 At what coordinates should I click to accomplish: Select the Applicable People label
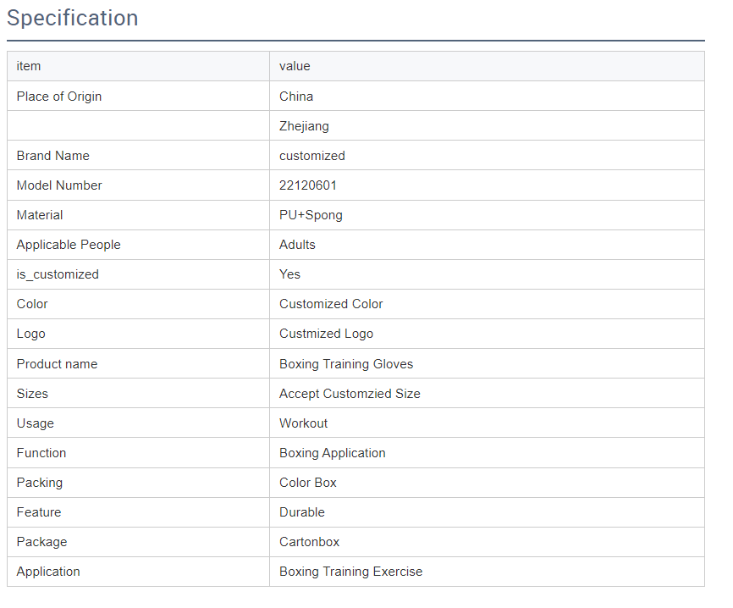coord(69,245)
